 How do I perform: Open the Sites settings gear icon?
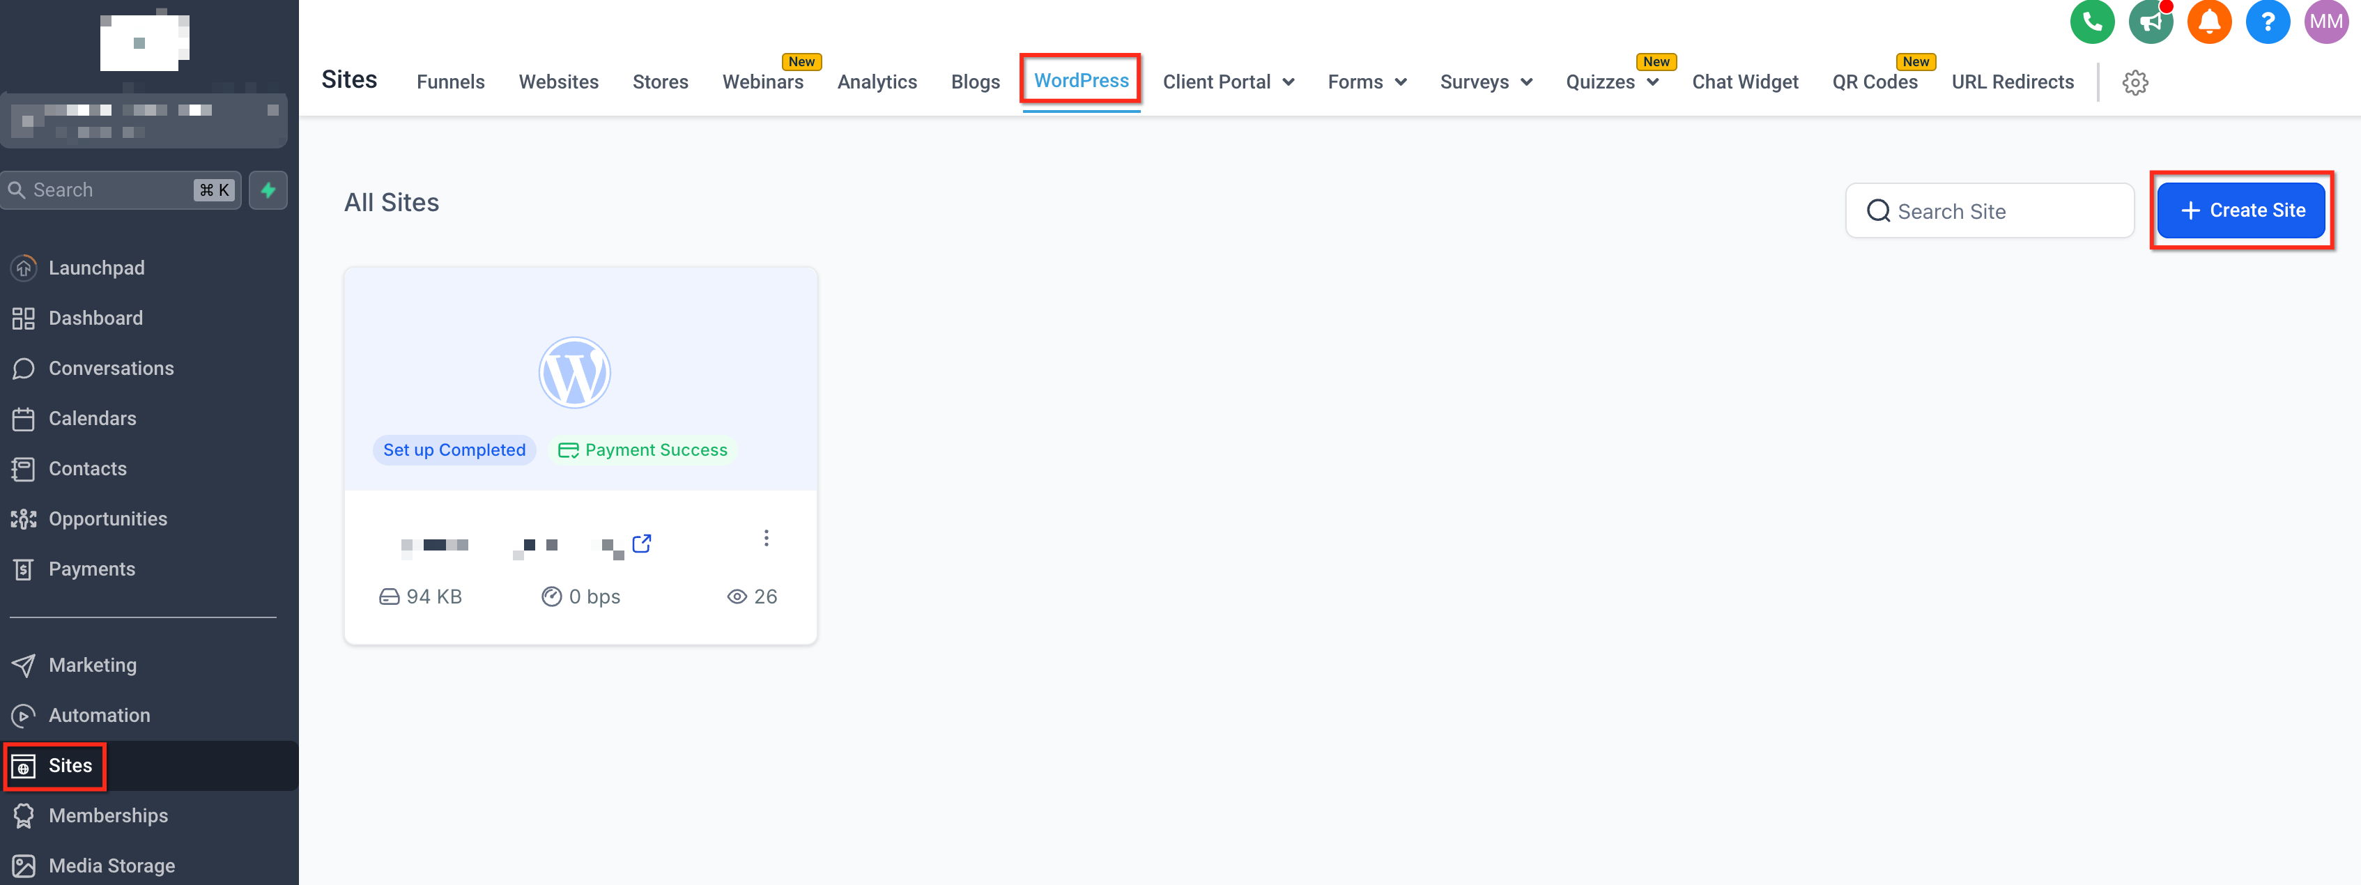2135,82
